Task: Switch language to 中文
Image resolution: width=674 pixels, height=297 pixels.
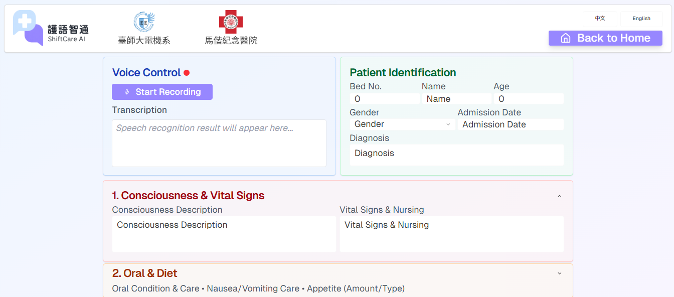Action: click(600, 19)
